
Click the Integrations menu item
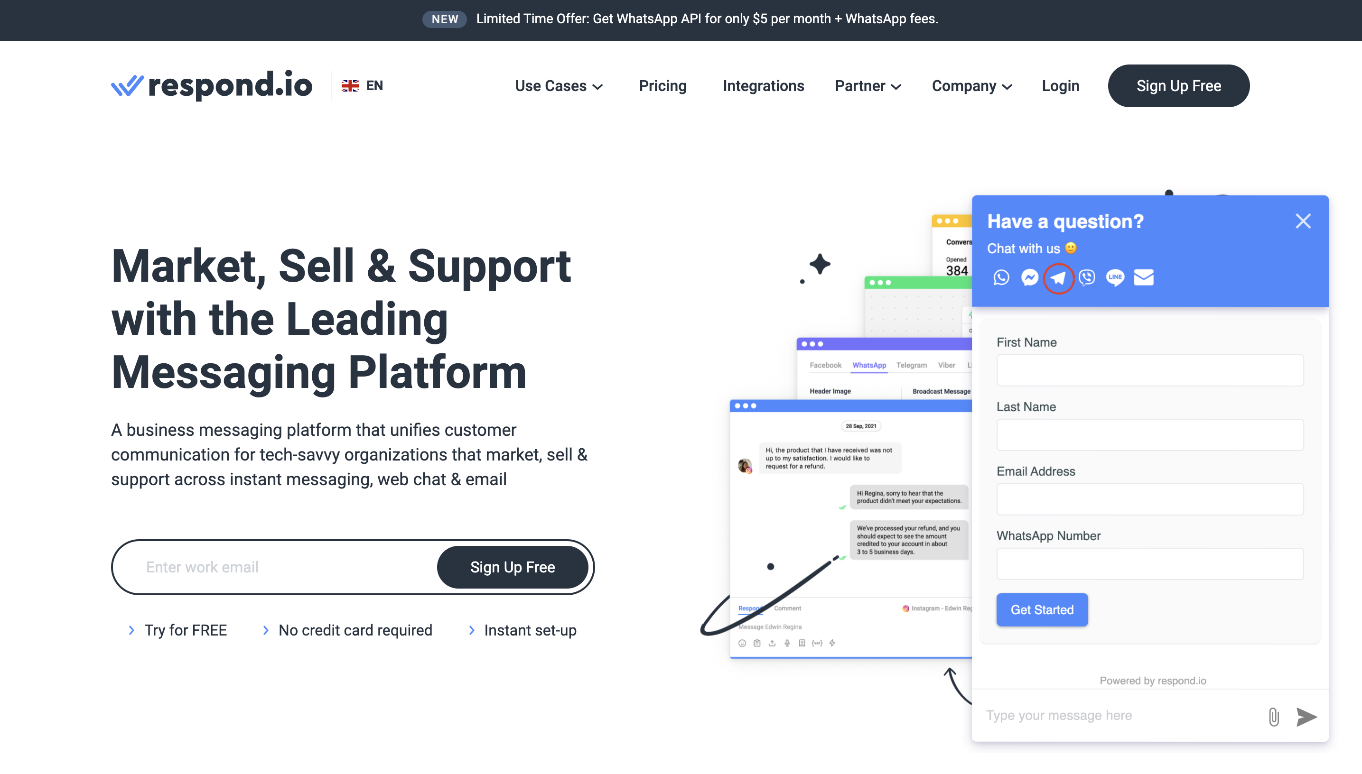point(763,85)
